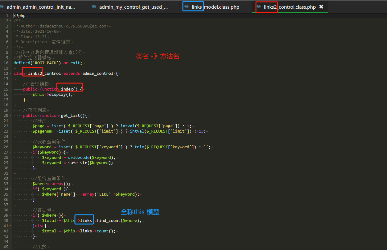Click "find_count($where);" on line 40

[x=119, y=221]
